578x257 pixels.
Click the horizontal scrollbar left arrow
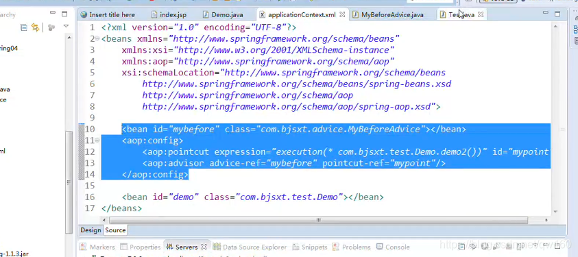click(x=105, y=220)
